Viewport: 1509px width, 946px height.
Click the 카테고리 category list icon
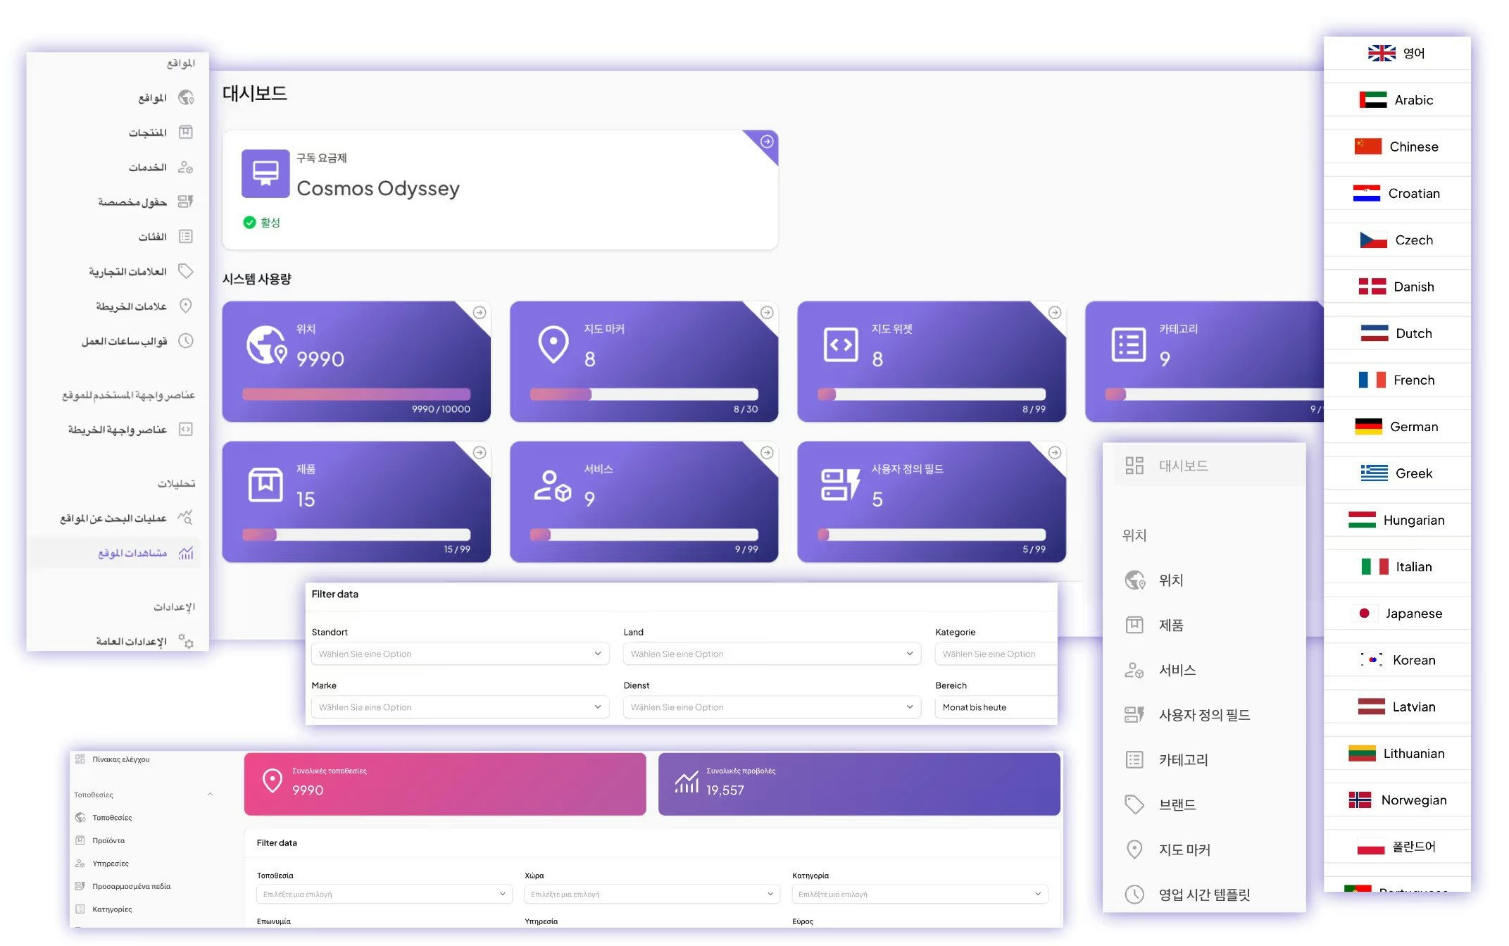pyautogui.click(x=1134, y=759)
